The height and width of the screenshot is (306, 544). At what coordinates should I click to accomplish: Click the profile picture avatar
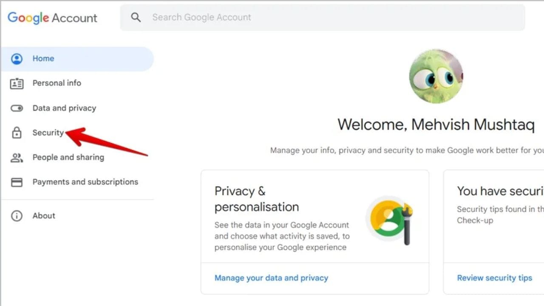tap(436, 76)
